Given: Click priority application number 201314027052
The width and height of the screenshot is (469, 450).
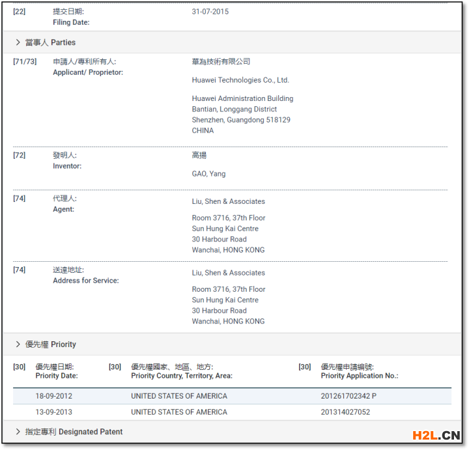Looking at the screenshot, I should coord(345,412).
